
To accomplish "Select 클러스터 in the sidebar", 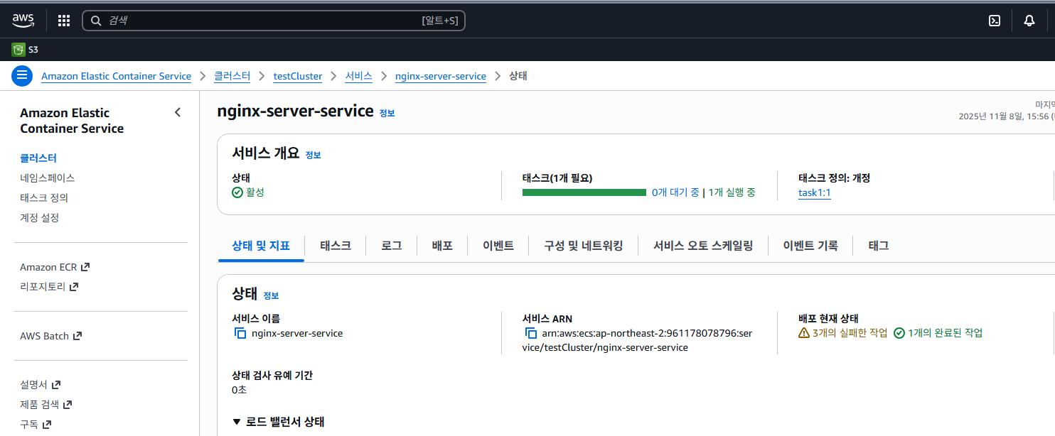I will [x=38, y=158].
